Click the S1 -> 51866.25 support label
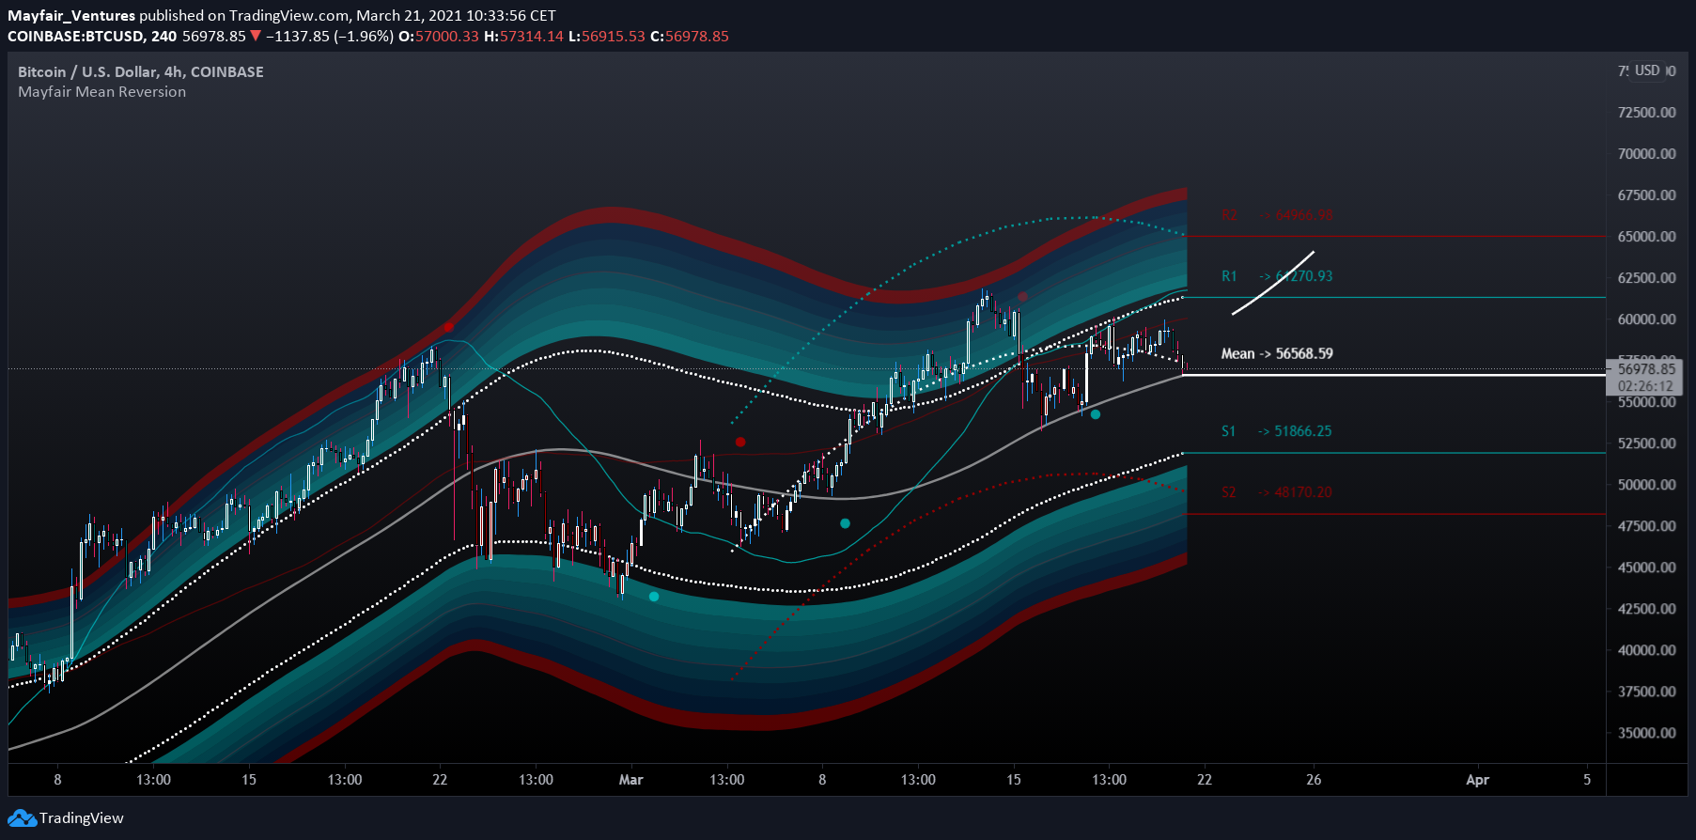 [x=1276, y=431]
